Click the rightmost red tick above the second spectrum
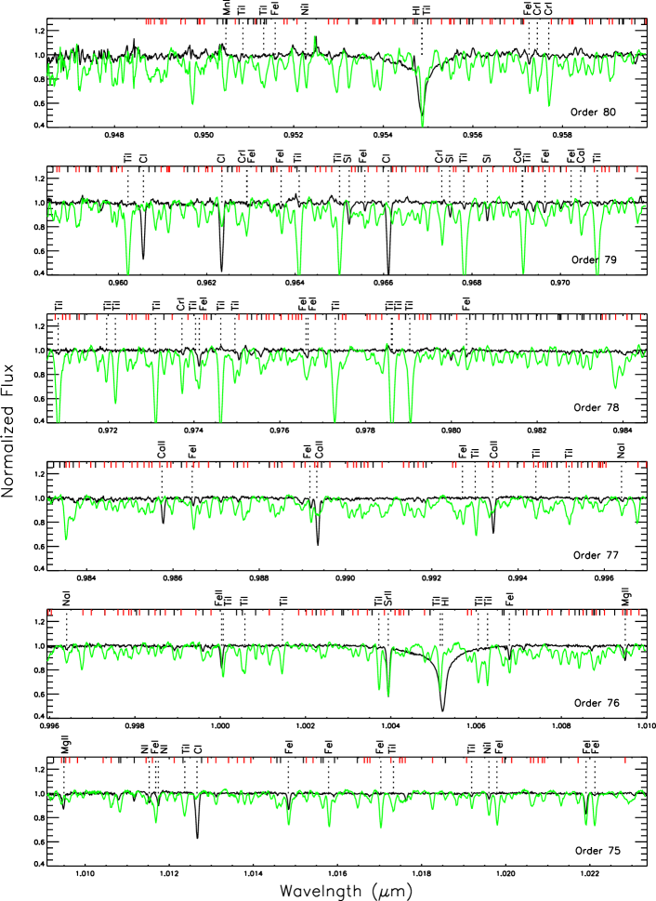Viewport: 656px width, 901px height. (636, 169)
